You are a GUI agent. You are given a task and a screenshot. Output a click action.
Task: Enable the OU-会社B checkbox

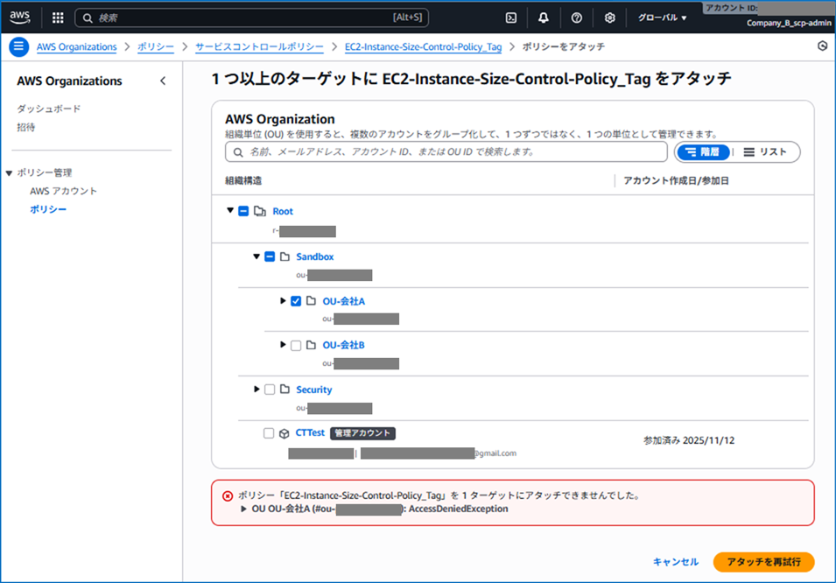pyautogui.click(x=296, y=345)
